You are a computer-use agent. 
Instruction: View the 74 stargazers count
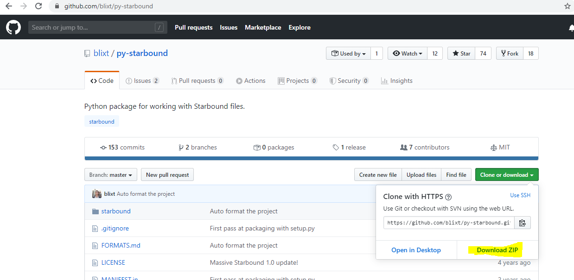tap(483, 54)
